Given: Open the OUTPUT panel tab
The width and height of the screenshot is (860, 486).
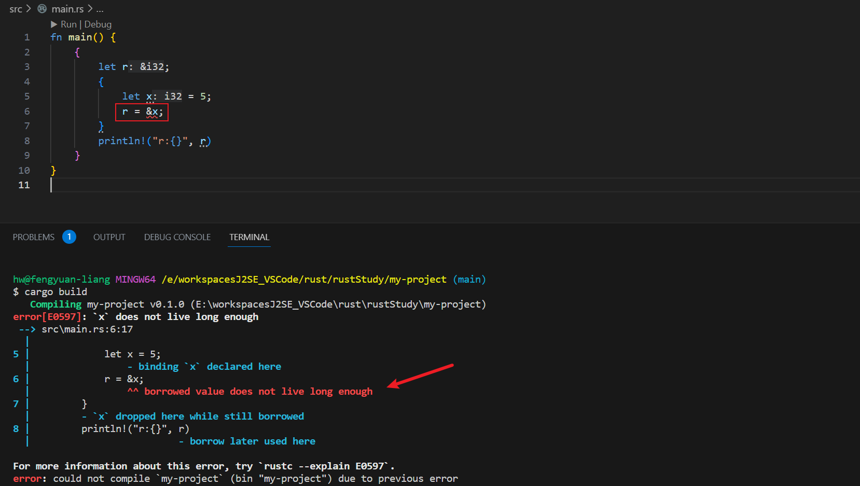Looking at the screenshot, I should pyautogui.click(x=109, y=237).
